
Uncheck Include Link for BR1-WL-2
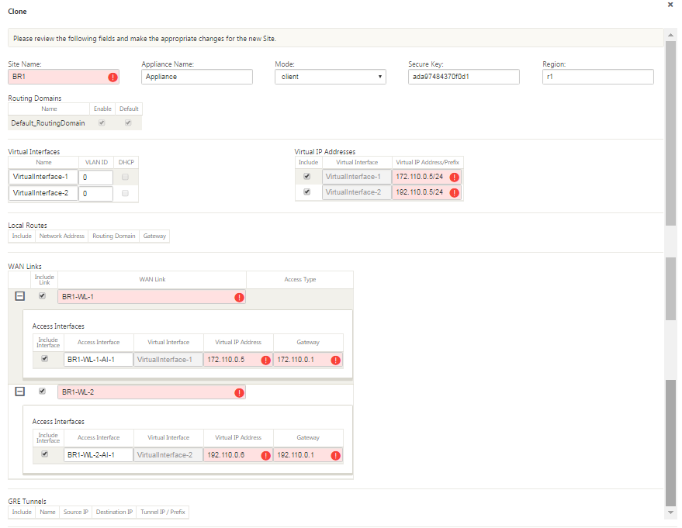pos(42,391)
